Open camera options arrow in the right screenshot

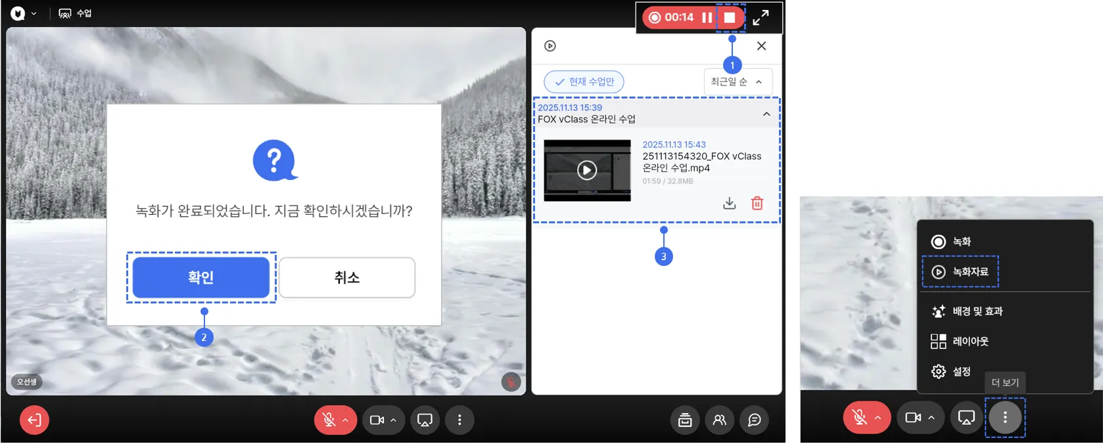[931, 417]
